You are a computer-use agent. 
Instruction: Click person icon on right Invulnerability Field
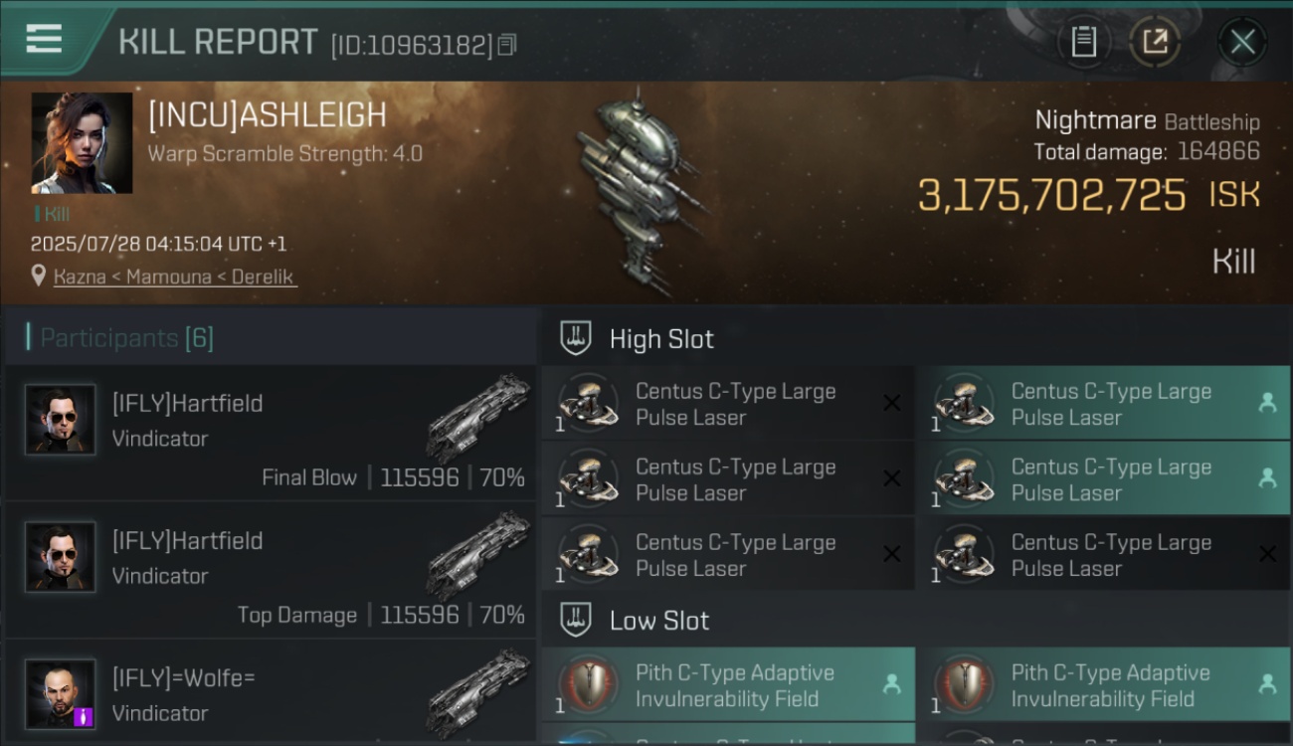tap(1267, 684)
